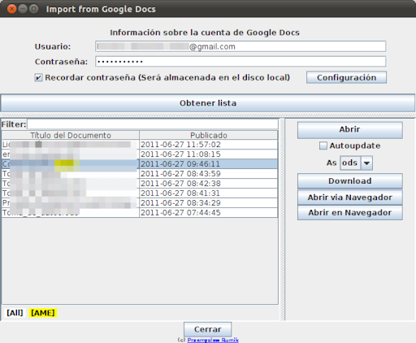
Task: Click the Obtener lista button
Action: (208, 103)
